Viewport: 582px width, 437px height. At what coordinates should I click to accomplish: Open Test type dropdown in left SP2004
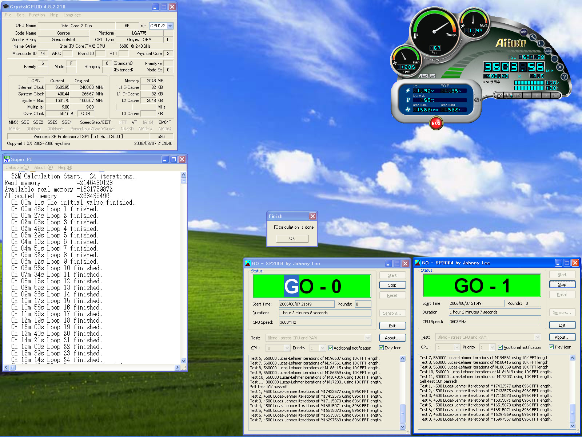point(367,338)
